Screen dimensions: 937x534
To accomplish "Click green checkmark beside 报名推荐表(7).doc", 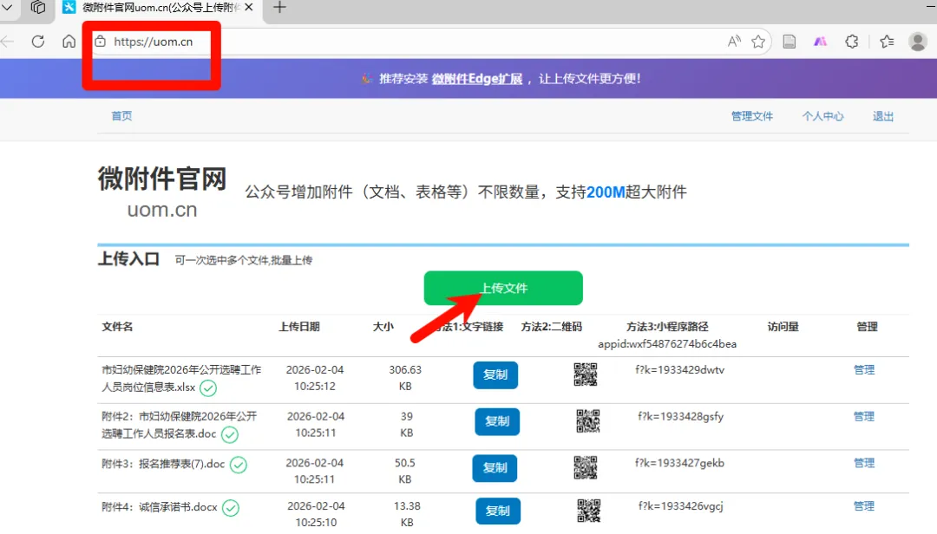I will pos(239,465).
